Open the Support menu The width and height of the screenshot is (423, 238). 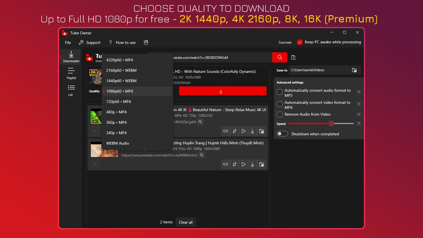click(x=89, y=42)
